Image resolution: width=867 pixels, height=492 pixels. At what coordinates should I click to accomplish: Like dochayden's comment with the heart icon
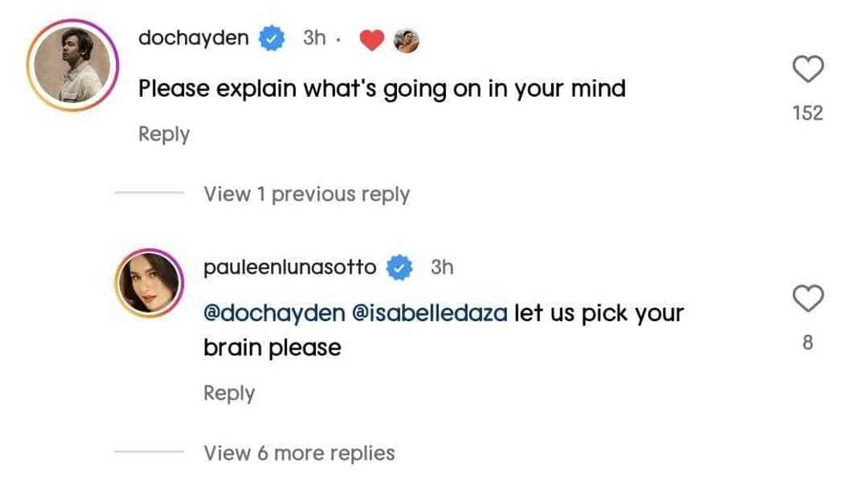tap(808, 71)
